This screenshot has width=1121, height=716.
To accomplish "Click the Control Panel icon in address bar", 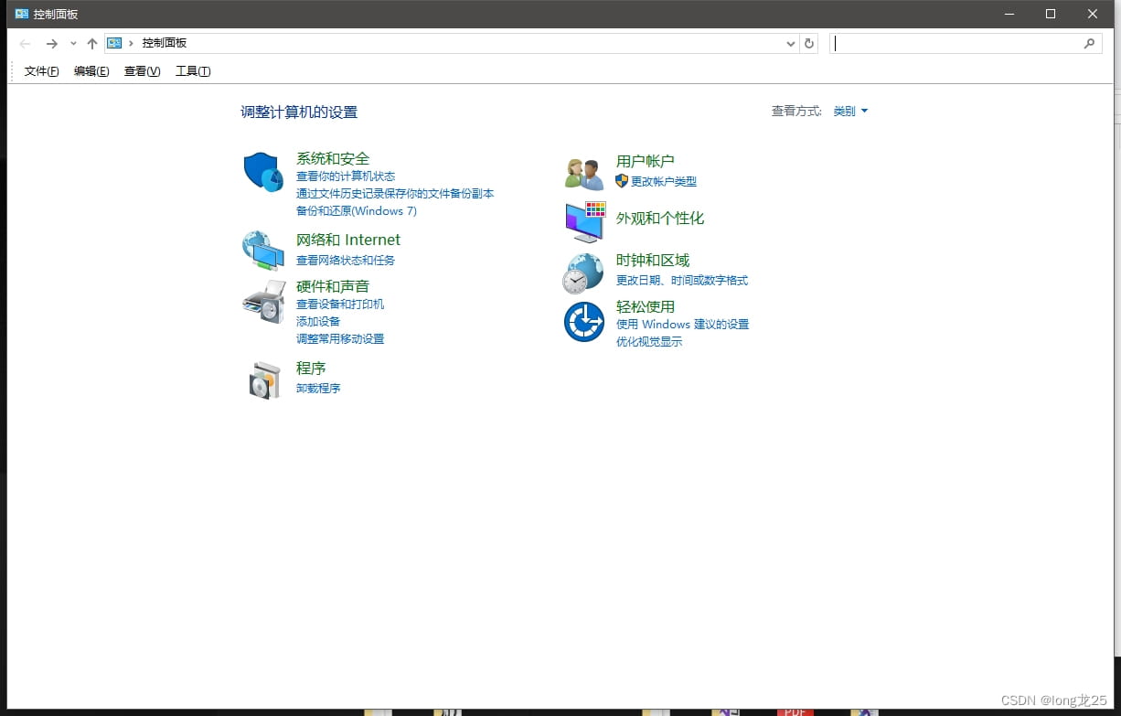I will [x=114, y=42].
